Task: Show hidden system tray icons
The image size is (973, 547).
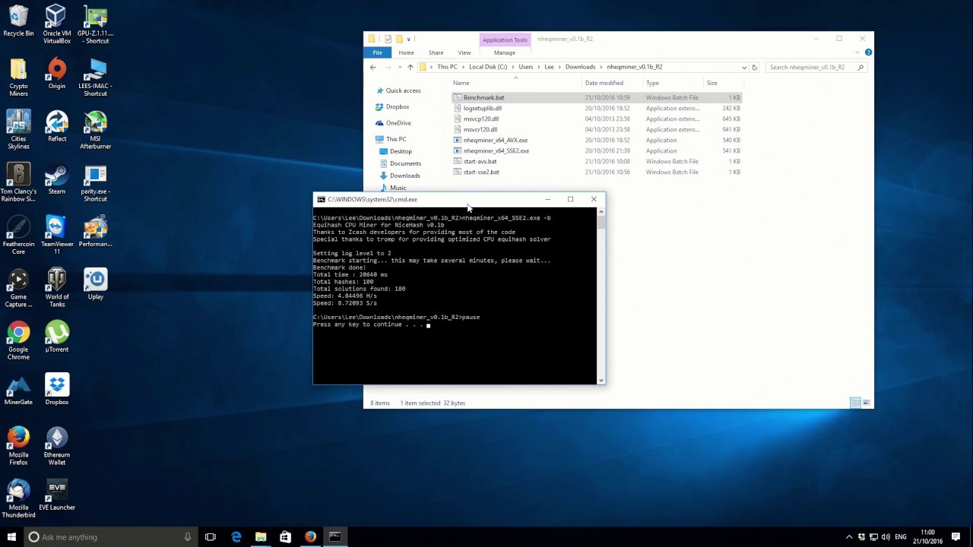Action: pos(849,537)
